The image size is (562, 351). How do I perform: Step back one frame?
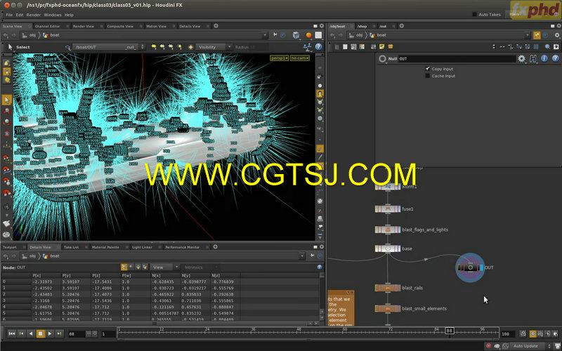(21, 333)
